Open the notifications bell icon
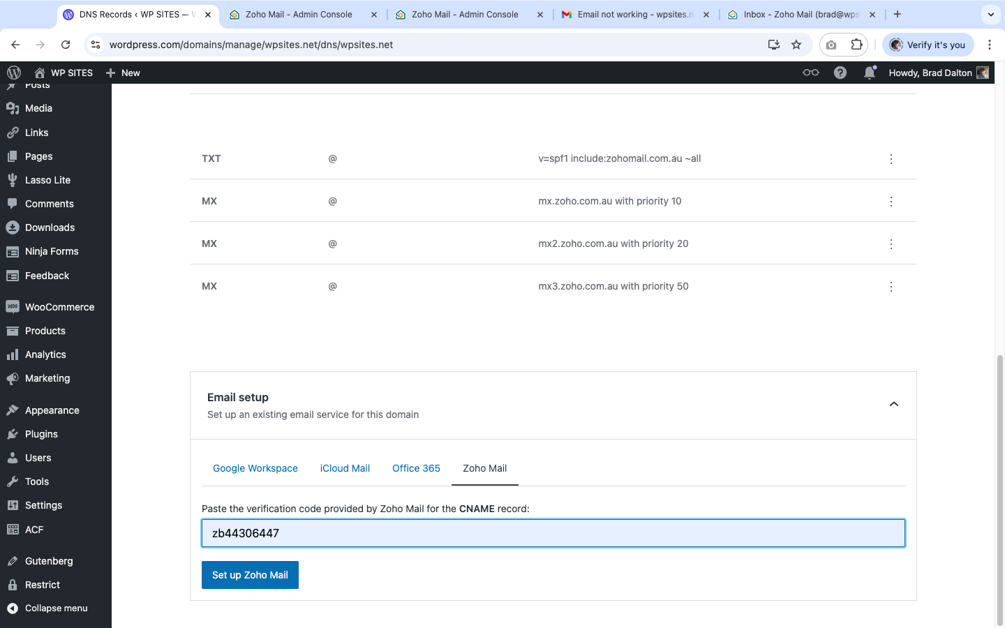Screen dimensions: 1005x628 (869, 73)
